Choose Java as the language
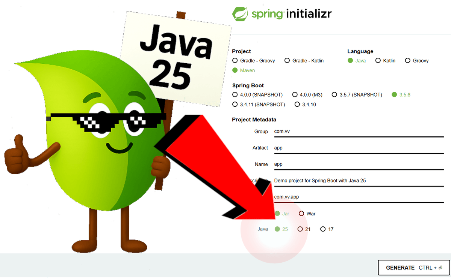Image resolution: width=451 pixels, height=278 pixels. (356, 60)
